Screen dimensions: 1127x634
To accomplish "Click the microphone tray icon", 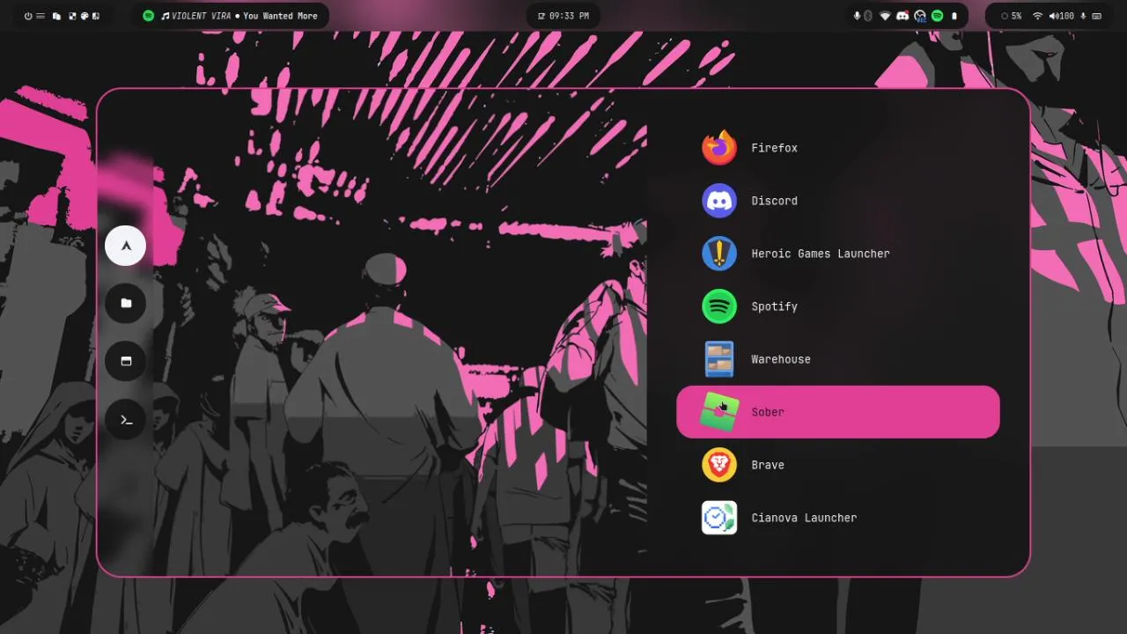I will point(857,16).
